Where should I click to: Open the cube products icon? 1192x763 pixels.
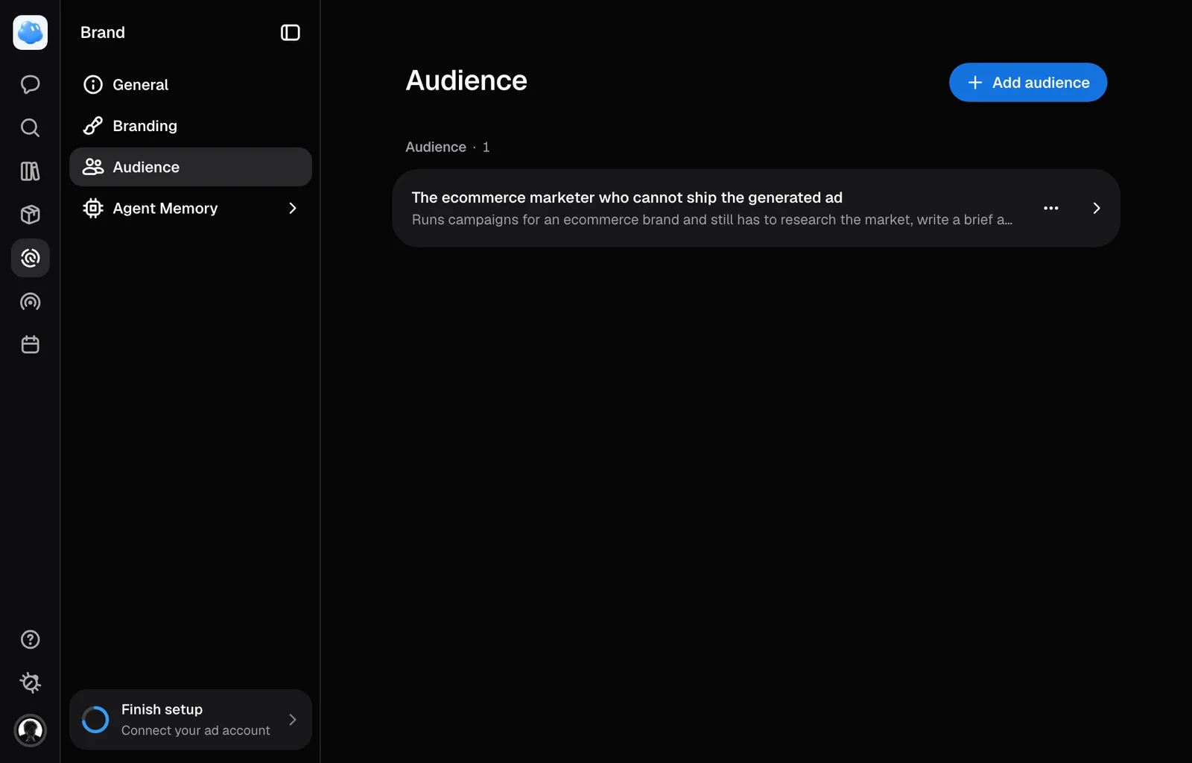click(x=30, y=215)
